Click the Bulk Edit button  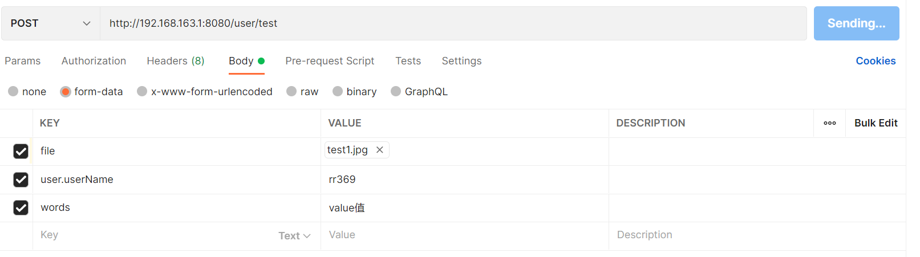coord(876,123)
